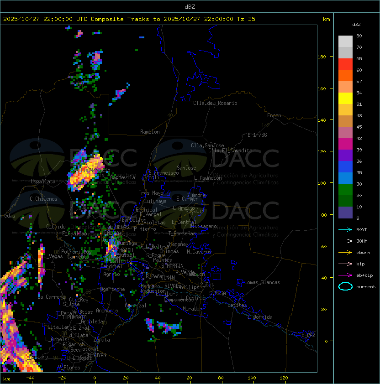Click the 'Clla.del_Rosario' map label
The height and width of the screenshot is (384, 380).
(215, 103)
